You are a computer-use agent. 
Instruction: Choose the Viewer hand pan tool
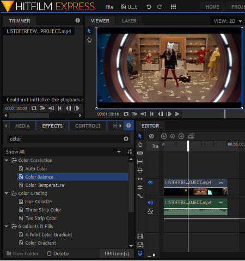(89, 40)
